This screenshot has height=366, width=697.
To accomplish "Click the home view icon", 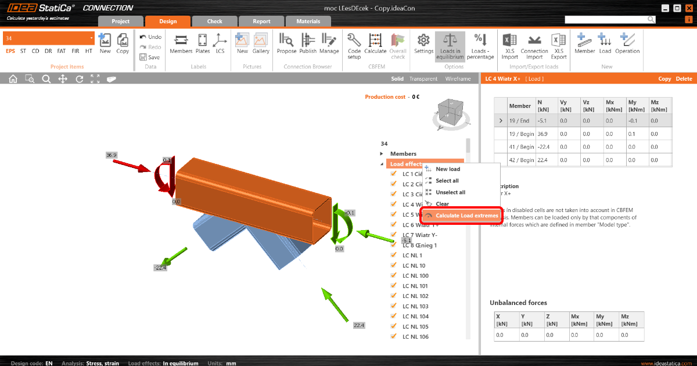I will (13, 79).
